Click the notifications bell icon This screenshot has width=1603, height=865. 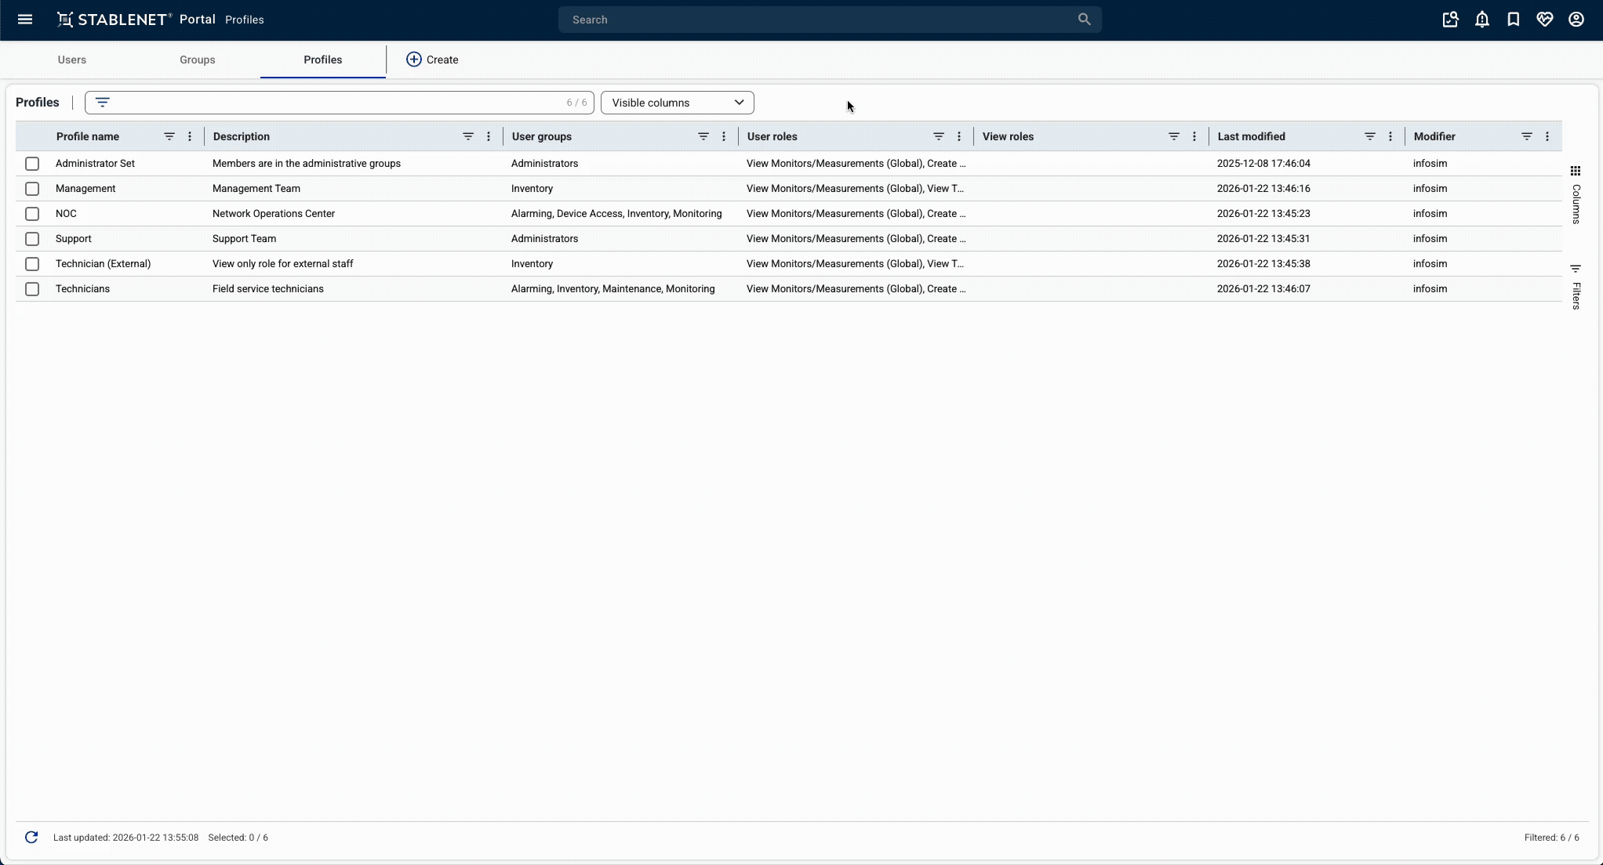point(1481,20)
